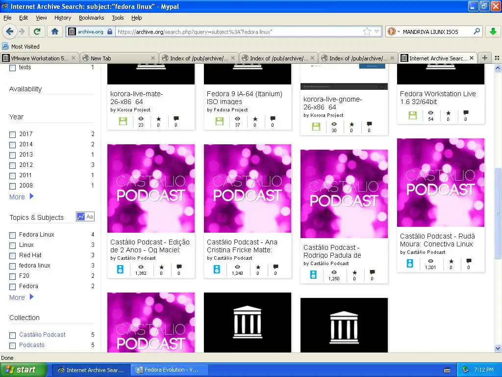Click the reviews comment icon on Fedora 9 IA-64 card
Screen dimensions: 502x377
pyautogui.click(x=273, y=119)
